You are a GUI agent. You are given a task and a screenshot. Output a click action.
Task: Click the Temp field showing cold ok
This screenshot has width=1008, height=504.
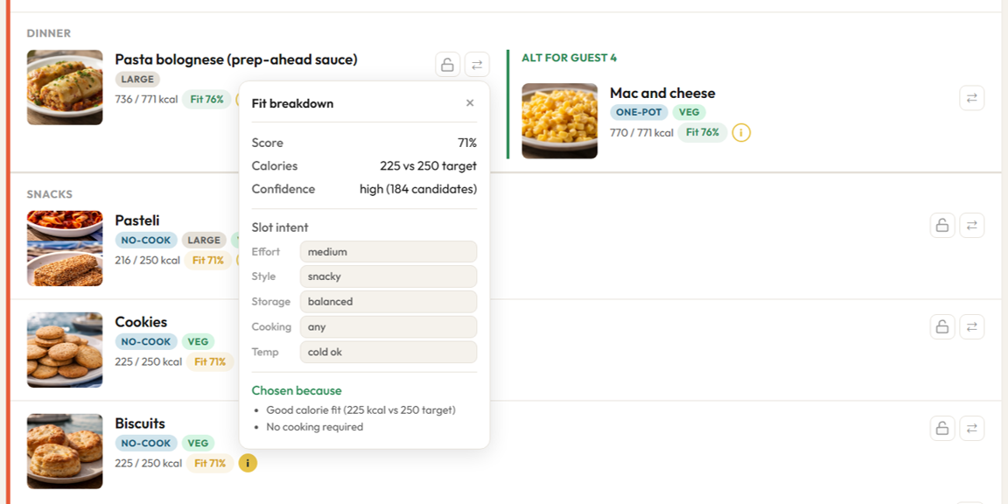(388, 353)
